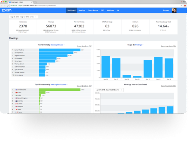Open the Jan 01 2018 - Sep 14 2018 date dropdown
193x144 pixels.
[x=109, y=90]
